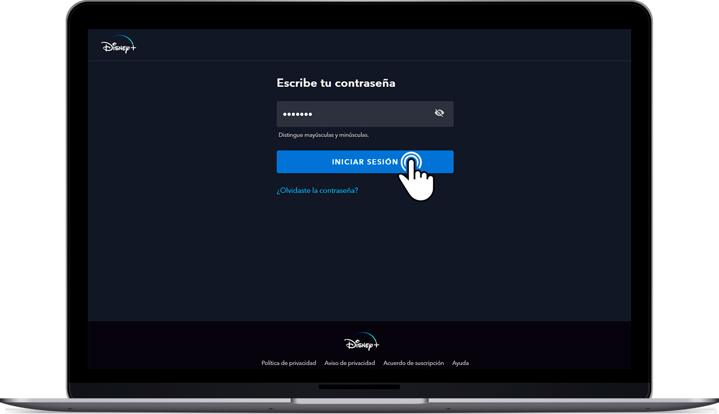View the Aviso de privacidad page

coord(350,362)
